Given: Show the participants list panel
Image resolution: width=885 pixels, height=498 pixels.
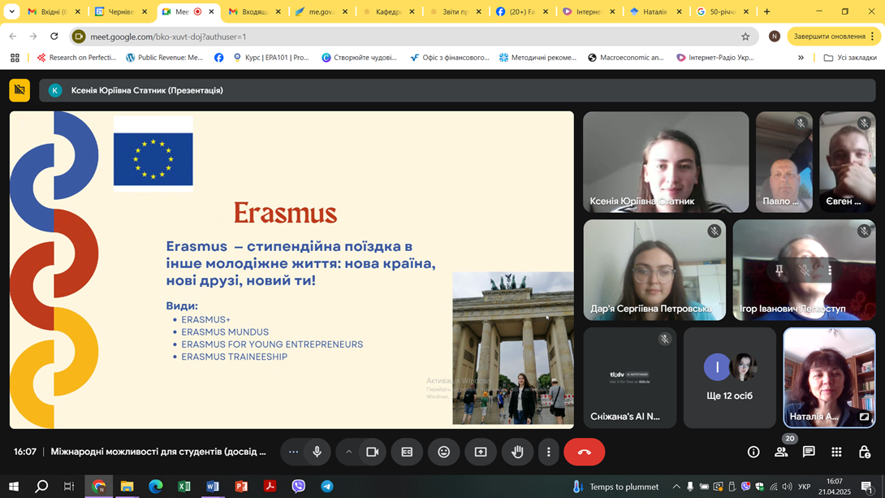Looking at the screenshot, I should pyautogui.click(x=781, y=452).
